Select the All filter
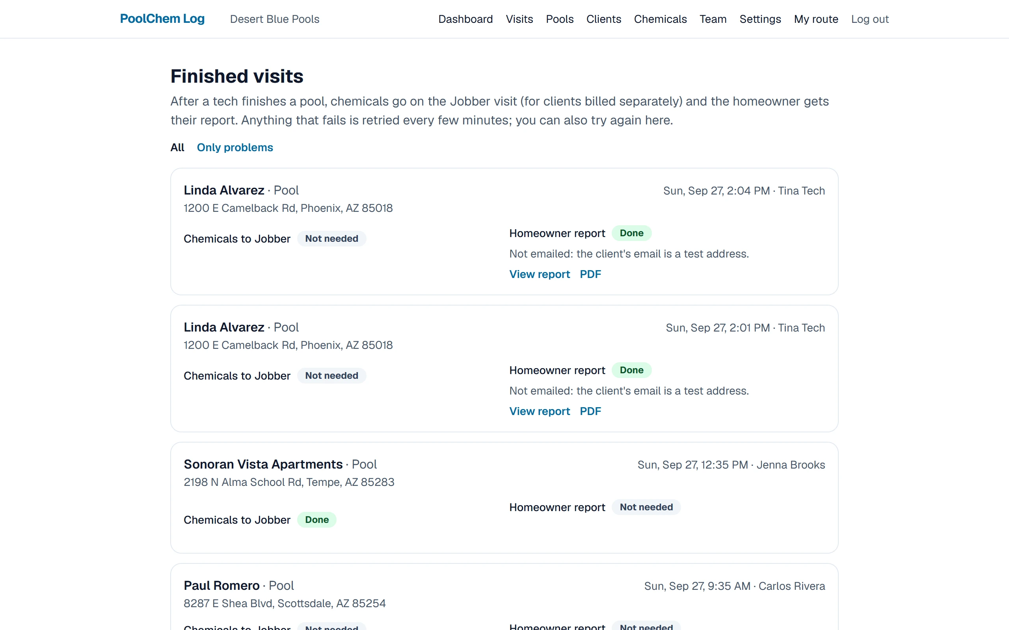Image resolution: width=1009 pixels, height=630 pixels. (177, 148)
